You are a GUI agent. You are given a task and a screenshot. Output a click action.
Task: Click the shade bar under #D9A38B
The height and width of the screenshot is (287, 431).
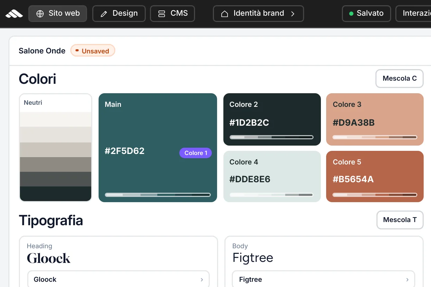pos(375,137)
